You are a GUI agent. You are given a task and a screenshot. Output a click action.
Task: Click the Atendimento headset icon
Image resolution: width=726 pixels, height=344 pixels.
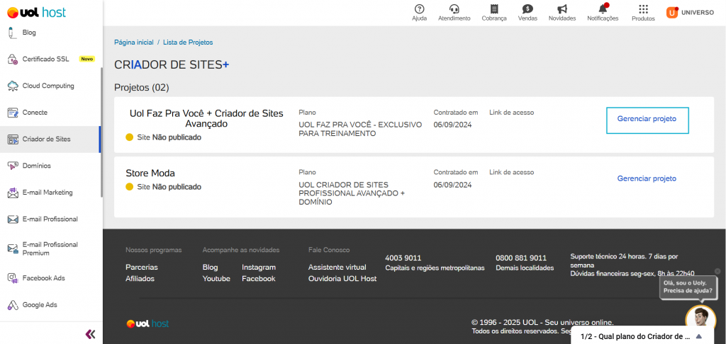pos(454,8)
